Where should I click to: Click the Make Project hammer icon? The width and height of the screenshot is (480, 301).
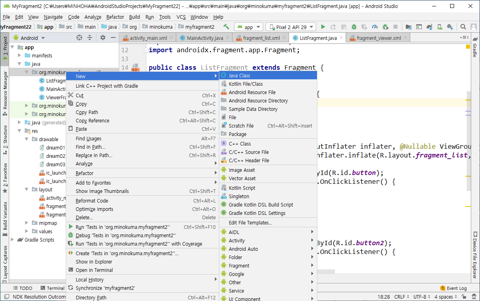point(226,27)
